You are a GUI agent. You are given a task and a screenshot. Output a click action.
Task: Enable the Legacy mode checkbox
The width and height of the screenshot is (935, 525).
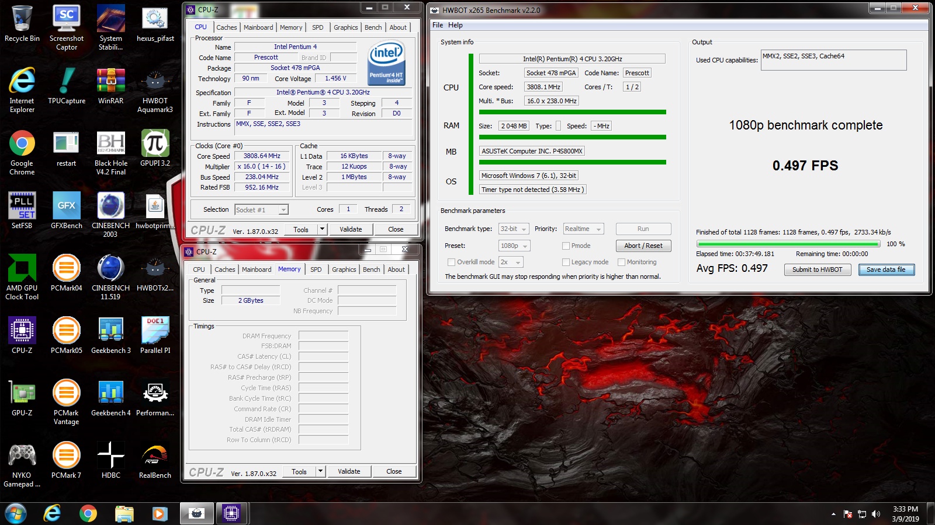point(566,262)
